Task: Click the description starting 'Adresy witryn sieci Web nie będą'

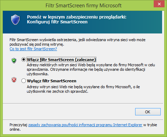Action: pyautogui.click(x=83, y=89)
